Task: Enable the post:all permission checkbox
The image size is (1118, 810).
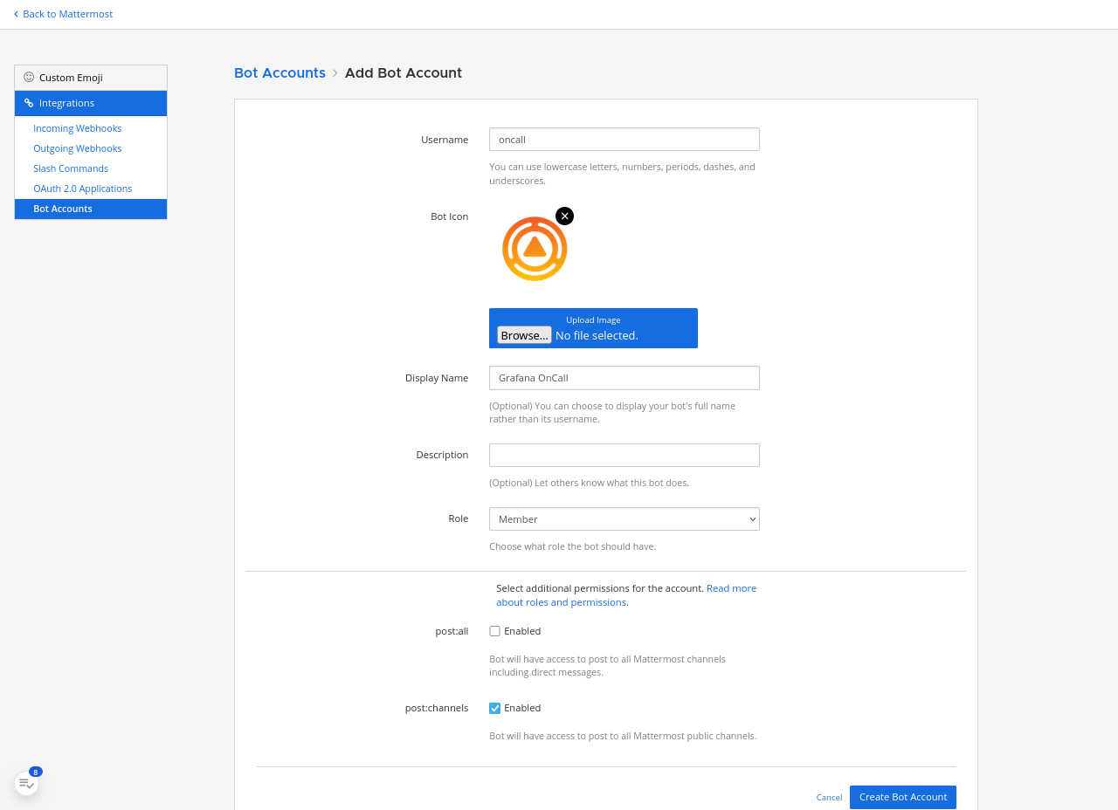Action: point(493,630)
